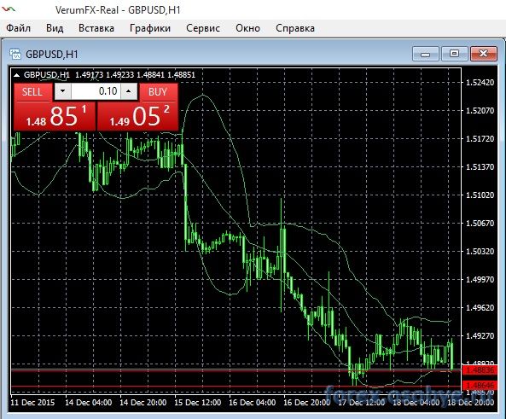506x419 pixels.
Task: Click the 16 Dec 04:00 time axis label
Action: coord(252,403)
